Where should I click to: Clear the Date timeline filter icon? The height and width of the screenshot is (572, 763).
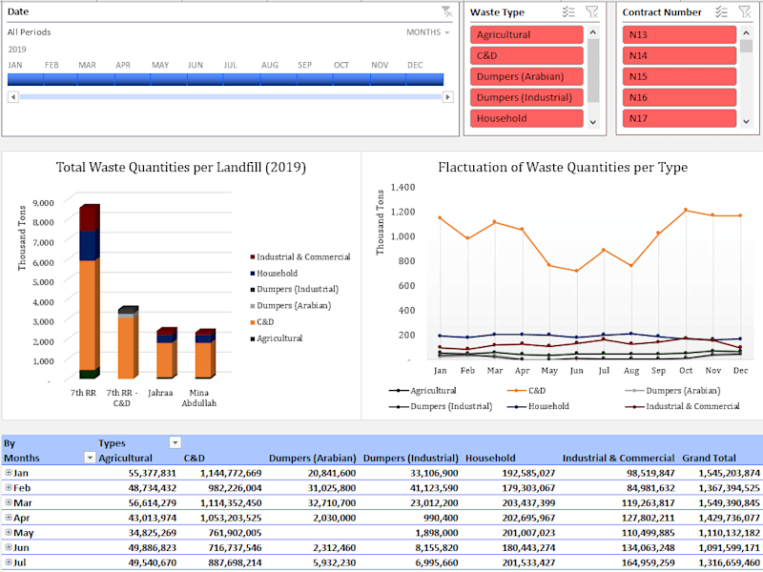pos(446,11)
